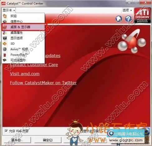Click the ATI logo in title bar
The image size is (152, 146).
[x=3, y=3]
